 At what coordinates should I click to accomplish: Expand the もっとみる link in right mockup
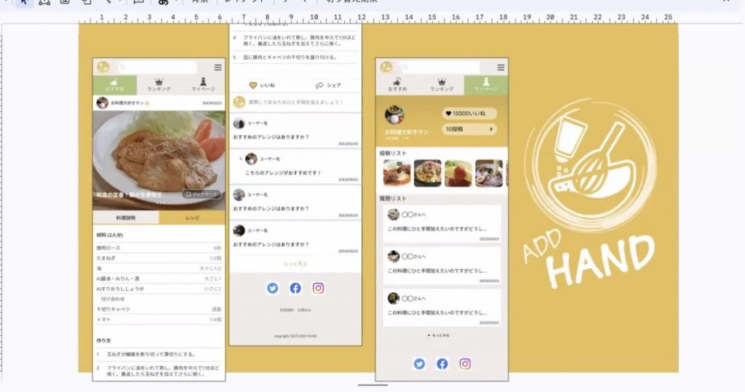pyautogui.click(x=441, y=335)
